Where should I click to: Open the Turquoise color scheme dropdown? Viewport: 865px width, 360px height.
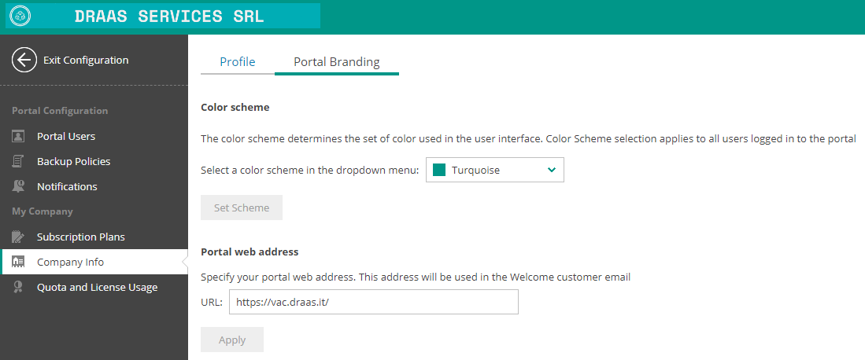tap(495, 171)
